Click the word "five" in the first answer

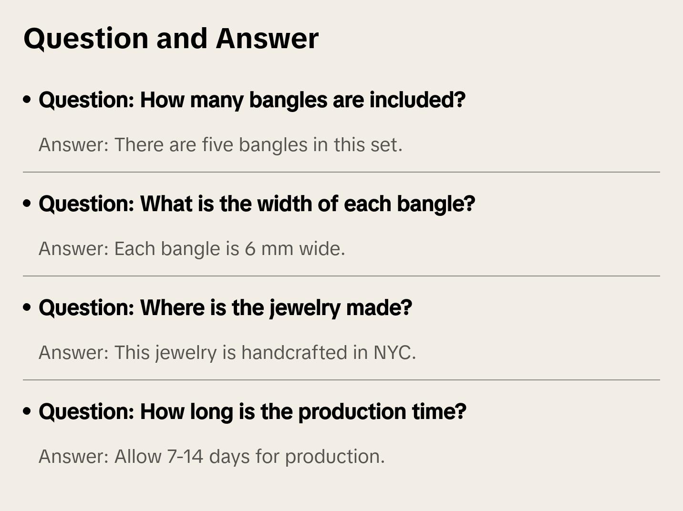coord(217,145)
